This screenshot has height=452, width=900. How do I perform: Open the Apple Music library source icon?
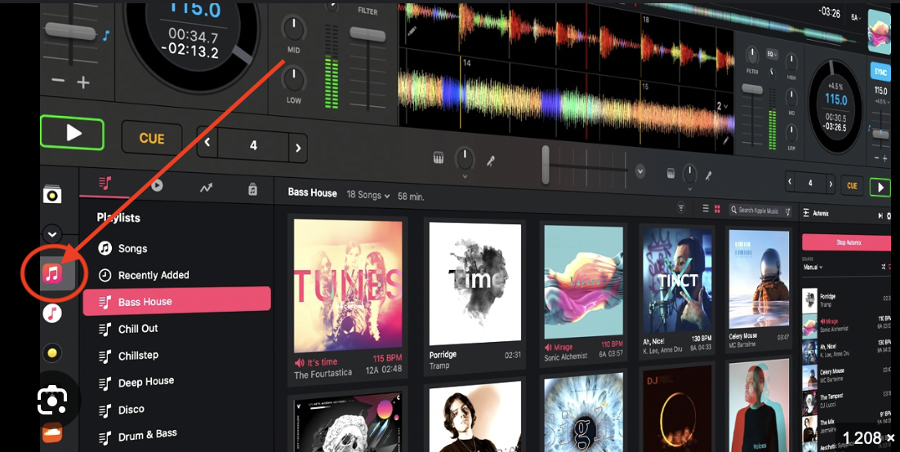tap(52, 274)
